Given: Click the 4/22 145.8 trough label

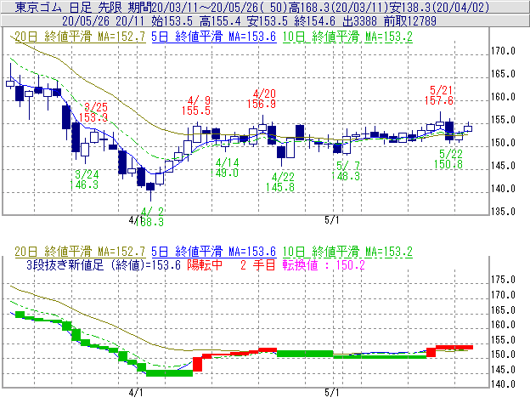Looking at the screenshot, I should 280,182.
